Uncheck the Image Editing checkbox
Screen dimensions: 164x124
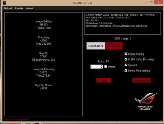[x=126, y=54]
